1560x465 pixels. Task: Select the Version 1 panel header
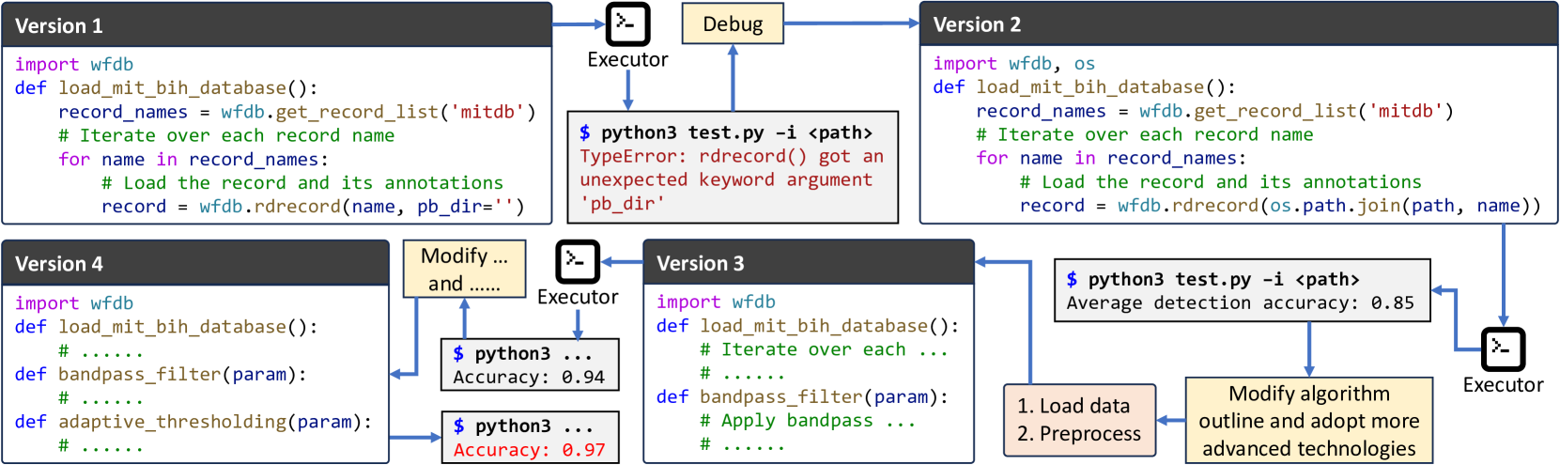point(276,25)
